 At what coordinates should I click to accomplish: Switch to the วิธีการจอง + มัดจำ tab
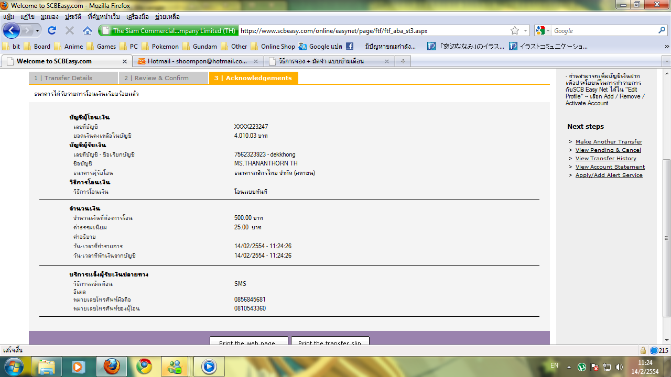pos(329,61)
